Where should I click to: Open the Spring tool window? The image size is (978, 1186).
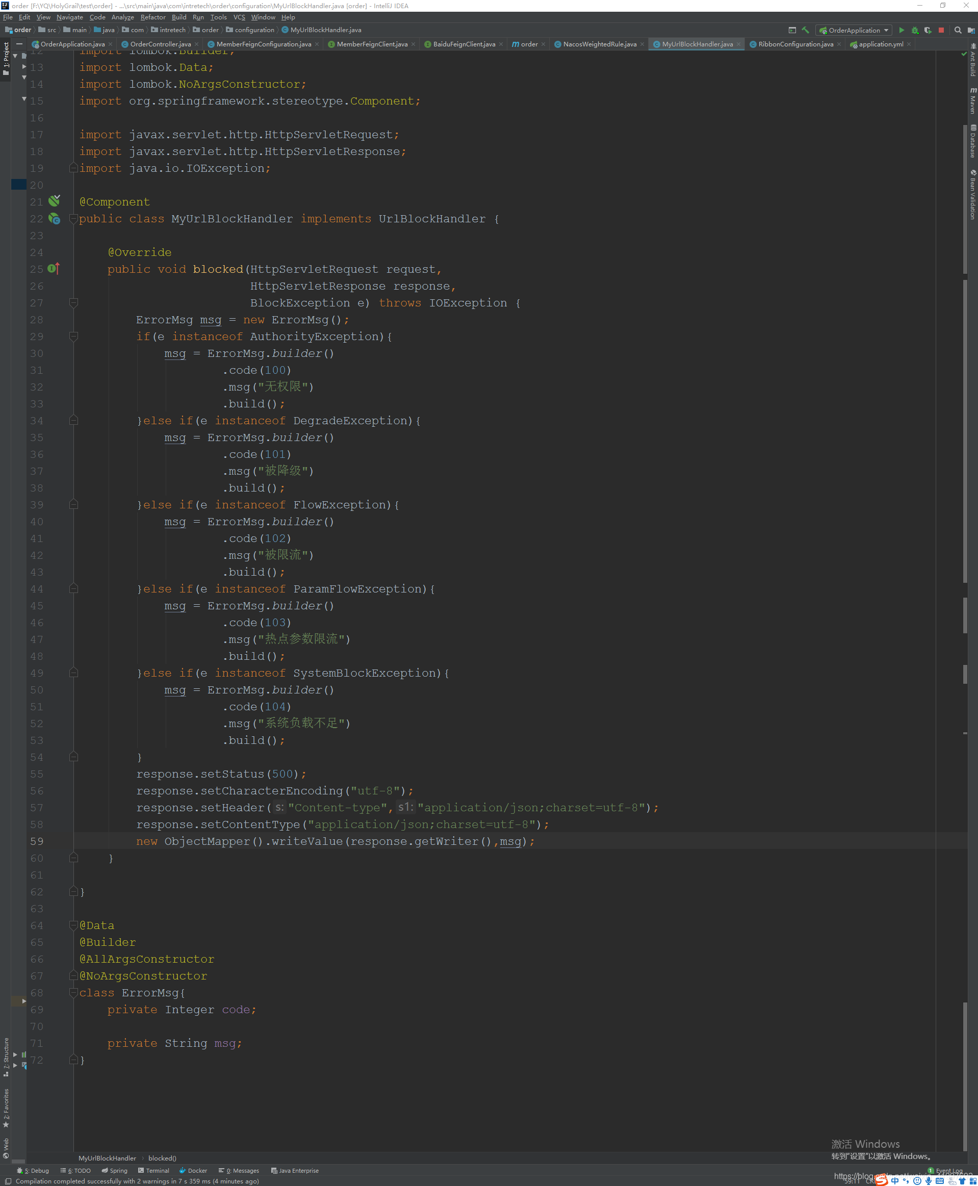click(114, 1170)
